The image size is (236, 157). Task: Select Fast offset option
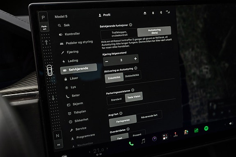[x=120, y=138]
